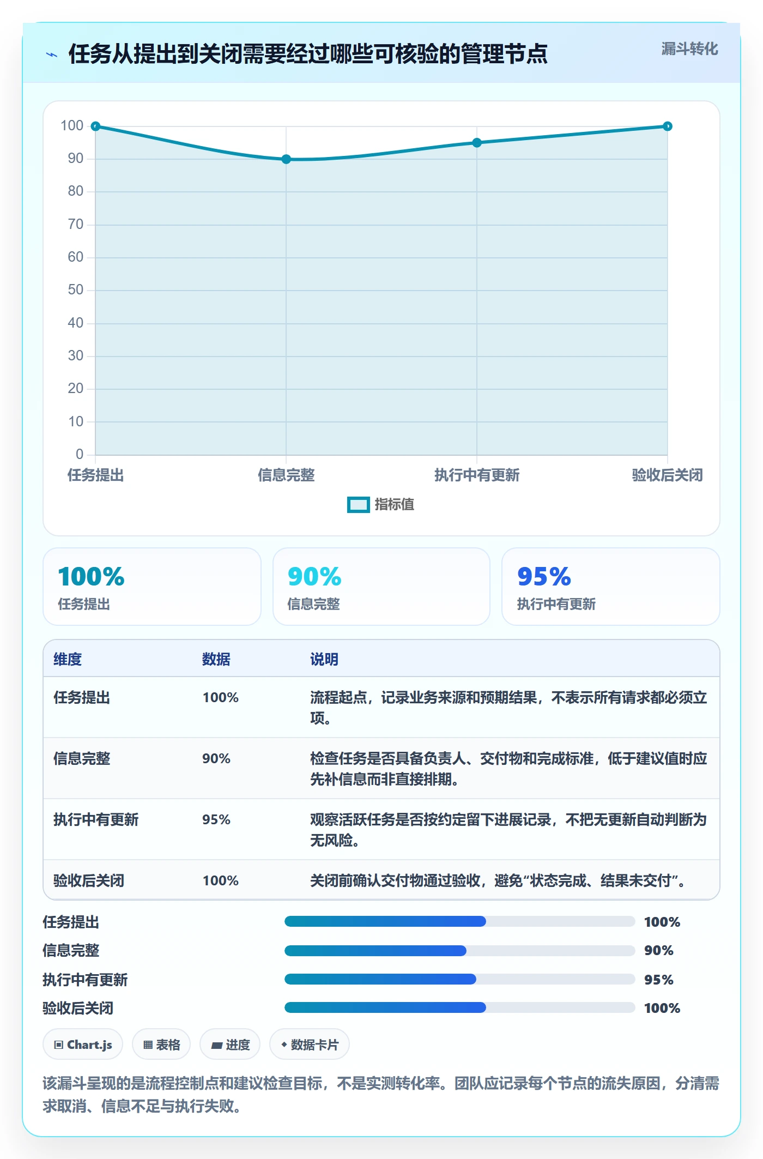This screenshot has height=1159, width=763.
Task: Open the 95% 执行中有更新 data card
Action: tap(611, 587)
